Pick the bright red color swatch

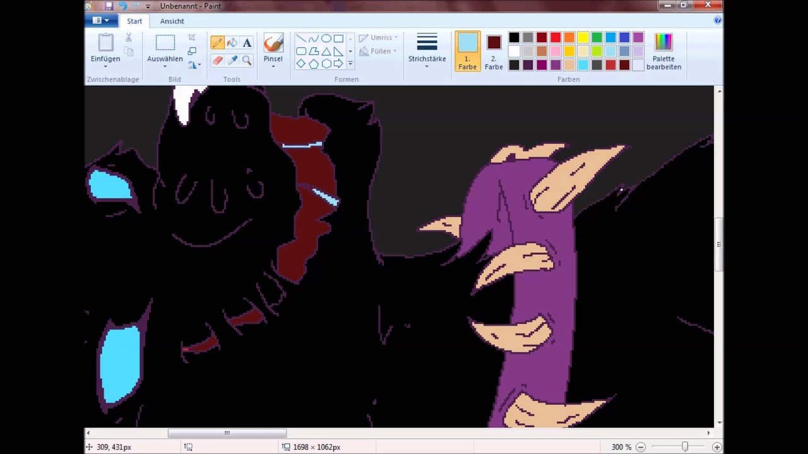pyautogui.click(x=555, y=38)
